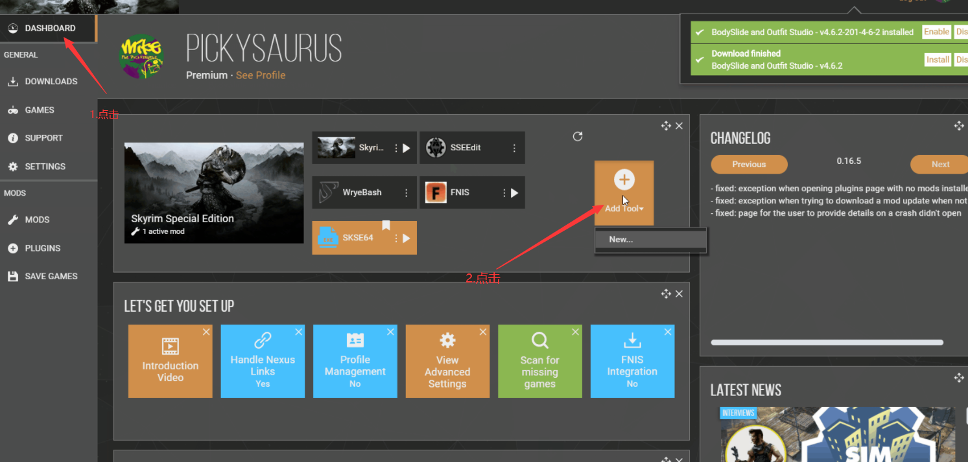Viewport: 968px width, 462px height.
Task: Follow the See Profile link
Action: (261, 75)
